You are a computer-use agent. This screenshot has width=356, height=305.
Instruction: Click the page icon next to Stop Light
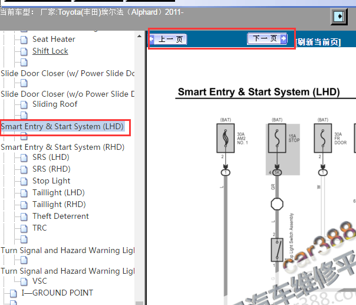pos(24,181)
